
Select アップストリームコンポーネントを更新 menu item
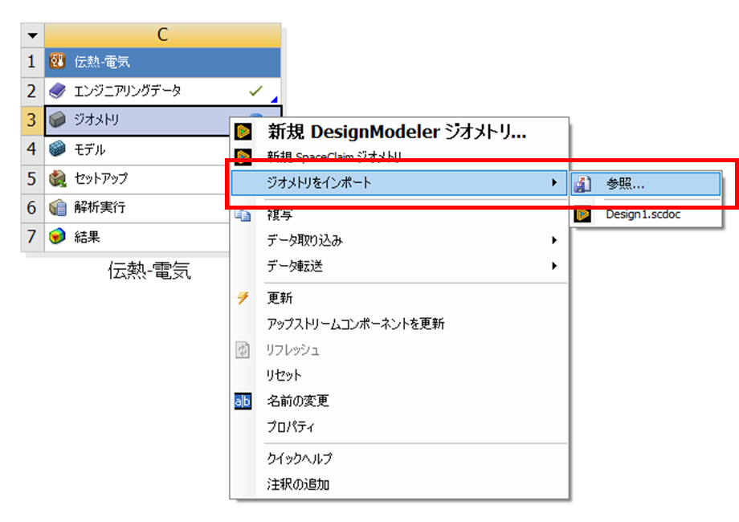coord(399,324)
